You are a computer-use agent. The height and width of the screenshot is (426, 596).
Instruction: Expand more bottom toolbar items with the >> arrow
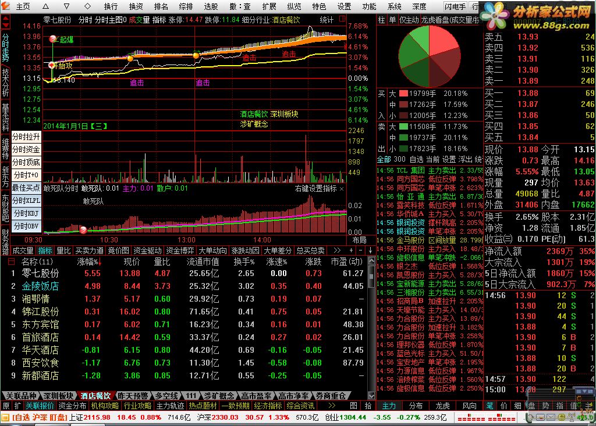[331, 406]
